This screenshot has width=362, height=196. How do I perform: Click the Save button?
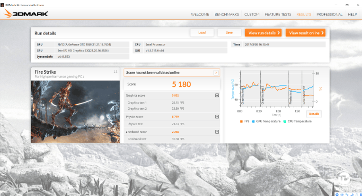[229, 33]
